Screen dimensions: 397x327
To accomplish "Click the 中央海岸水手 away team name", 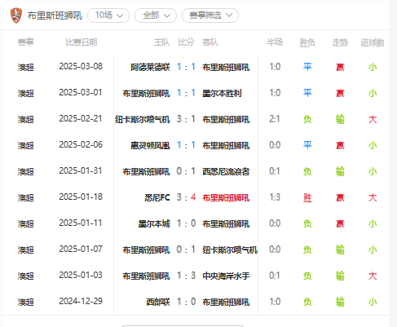I will tap(226, 276).
